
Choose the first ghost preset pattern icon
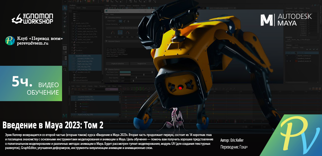(x=113, y=32)
